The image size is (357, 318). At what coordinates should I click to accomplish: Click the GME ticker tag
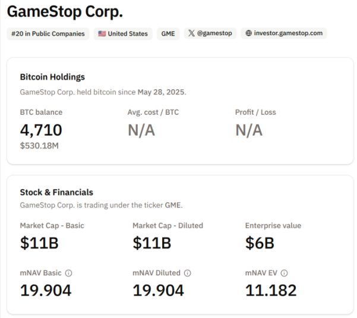(x=168, y=34)
